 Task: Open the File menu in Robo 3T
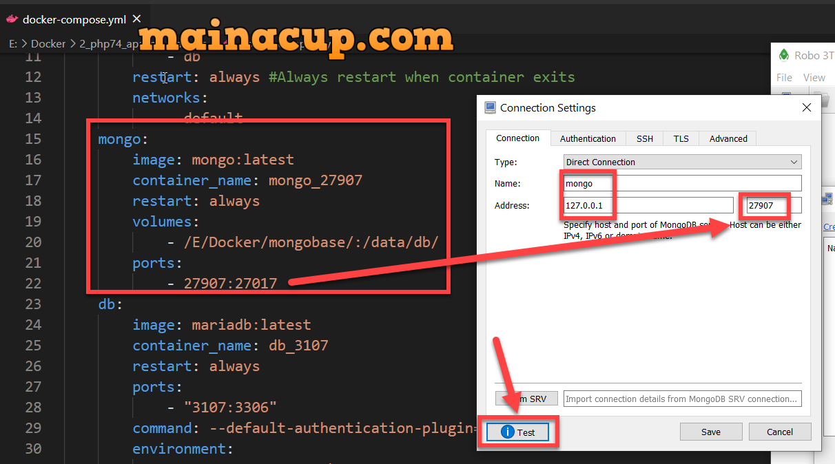(784, 78)
